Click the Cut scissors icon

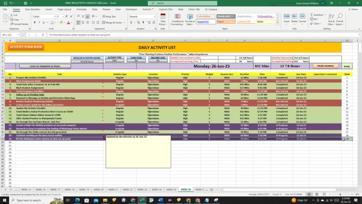point(12,15)
